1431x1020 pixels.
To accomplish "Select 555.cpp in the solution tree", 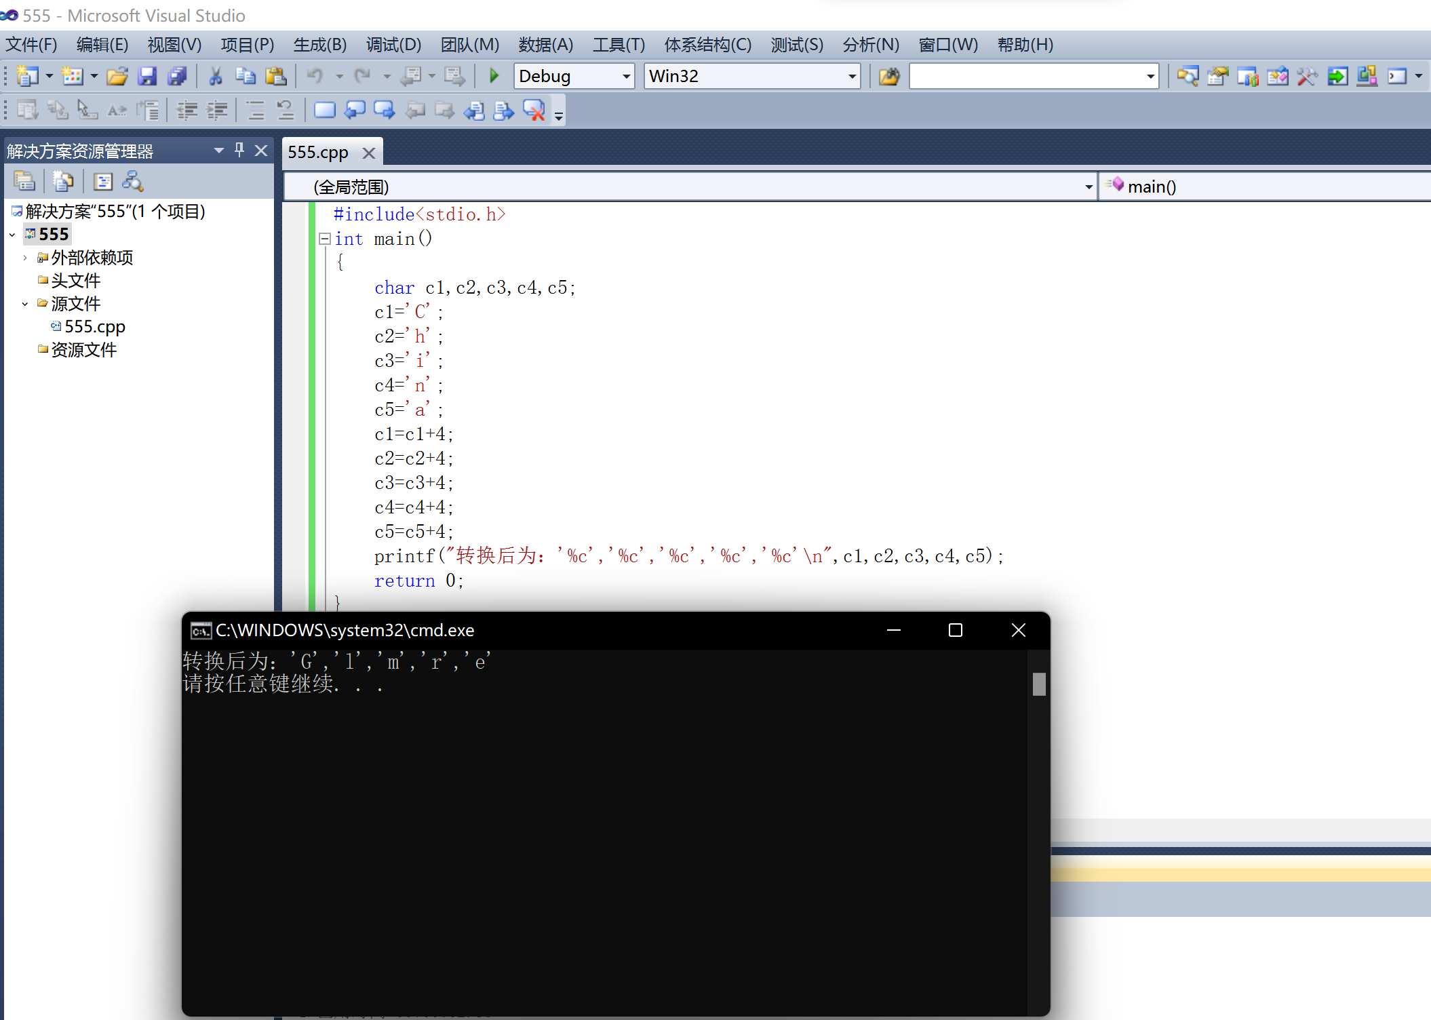I will [94, 327].
